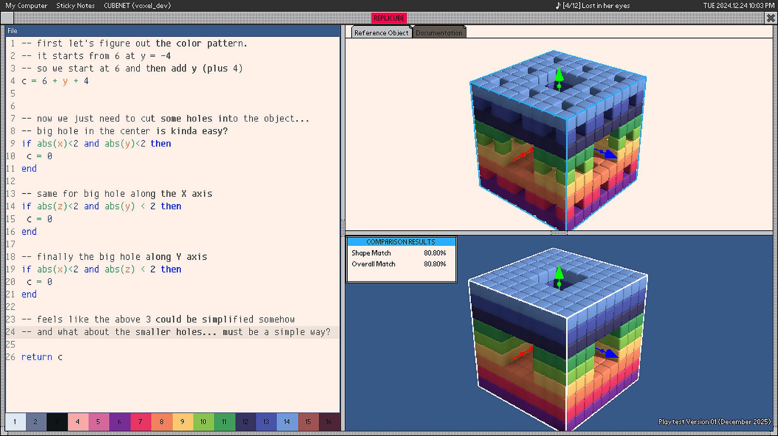Click the 'if abs(x)<2 and abs(y)<2 then' line
Screen dimensions: 778x436
[96, 144]
